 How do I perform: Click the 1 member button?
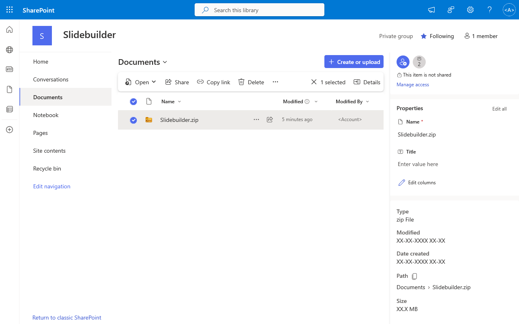coord(481,36)
